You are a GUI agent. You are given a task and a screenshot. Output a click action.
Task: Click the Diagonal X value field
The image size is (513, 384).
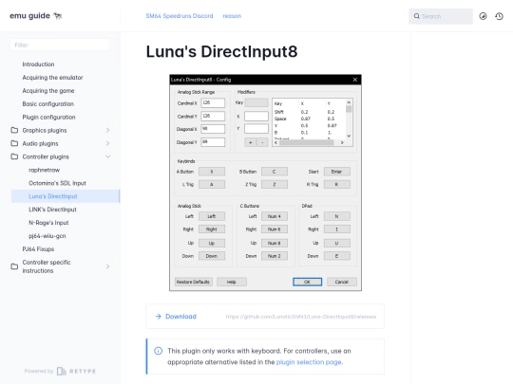[x=213, y=129]
